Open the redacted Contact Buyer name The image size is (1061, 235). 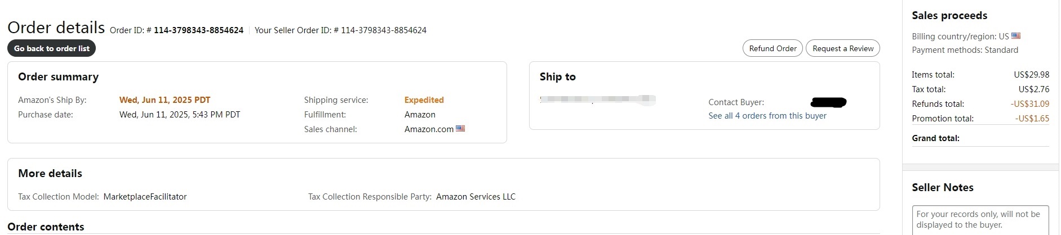click(x=828, y=102)
